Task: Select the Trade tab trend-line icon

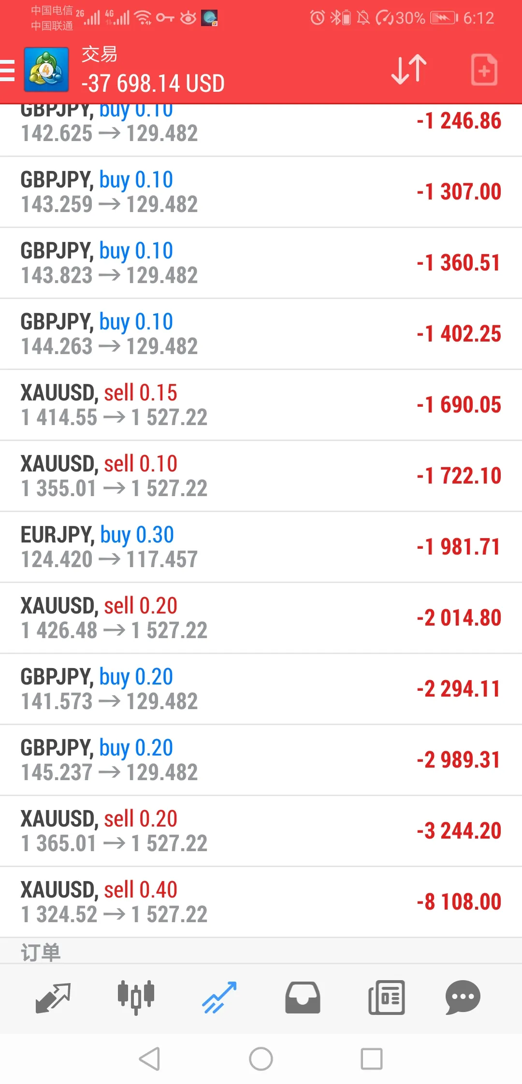Action: click(219, 998)
